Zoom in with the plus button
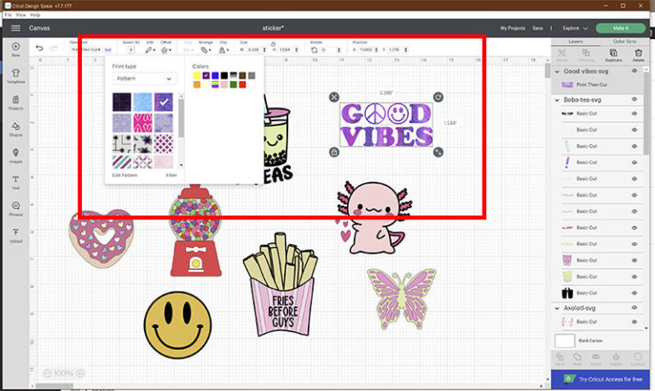 point(80,373)
